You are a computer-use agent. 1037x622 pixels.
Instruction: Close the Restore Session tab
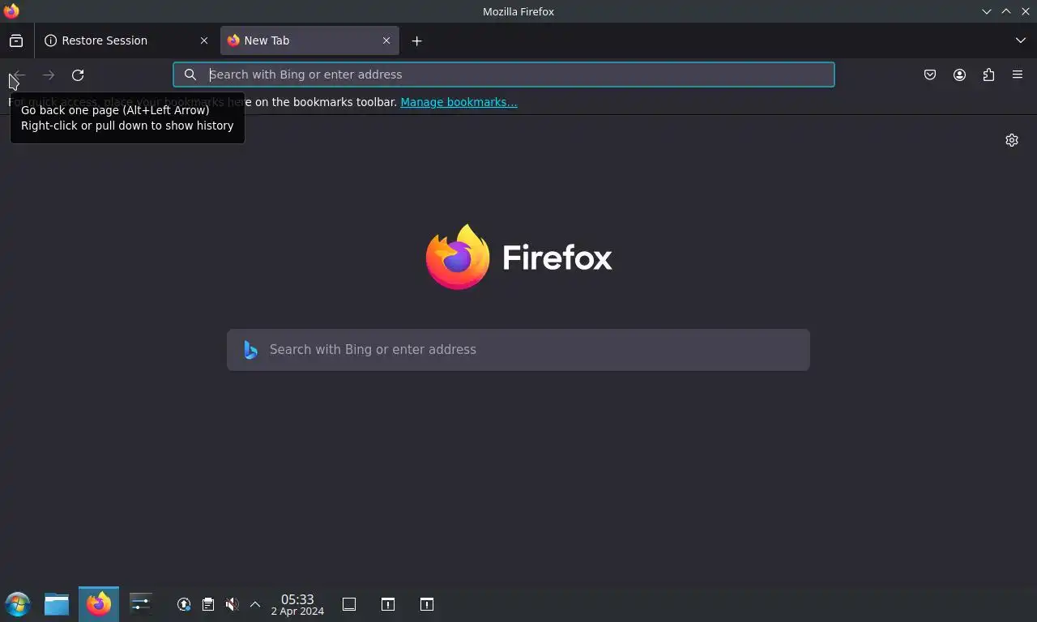(x=204, y=40)
